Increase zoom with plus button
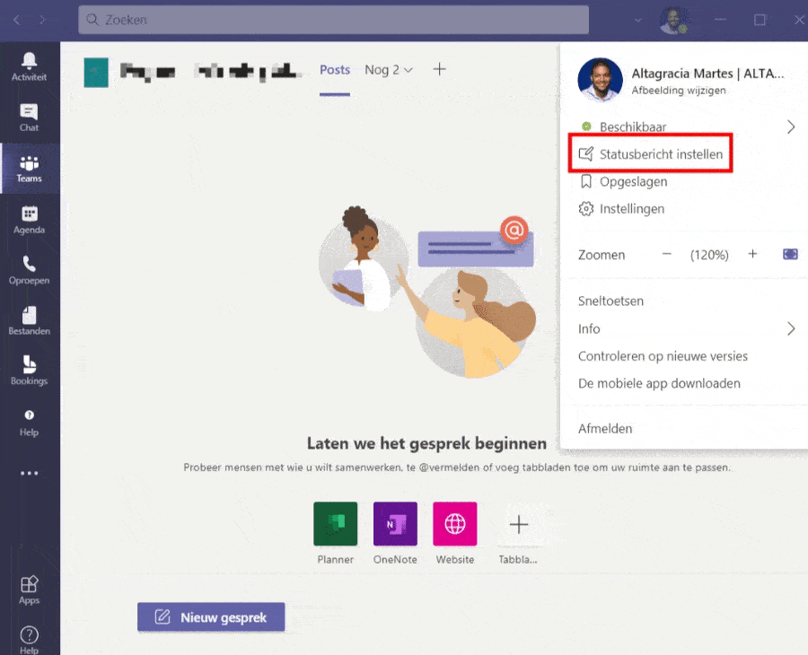Viewport: 808px width, 655px height. click(x=752, y=255)
